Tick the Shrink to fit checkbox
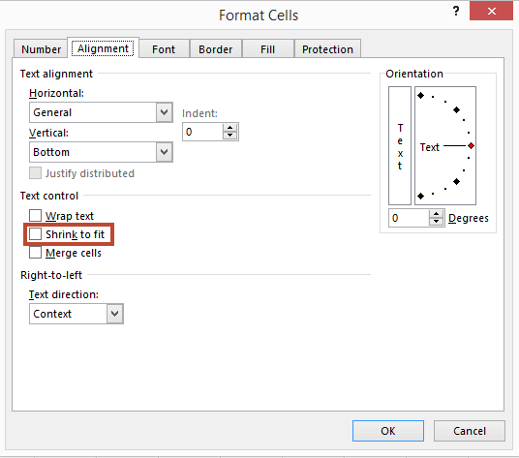 (35, 234)
